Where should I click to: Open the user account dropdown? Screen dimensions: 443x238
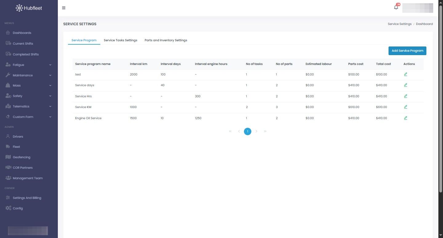point(418,8)
